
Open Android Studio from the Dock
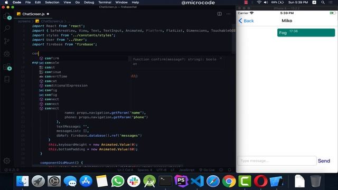click(149, 181)
